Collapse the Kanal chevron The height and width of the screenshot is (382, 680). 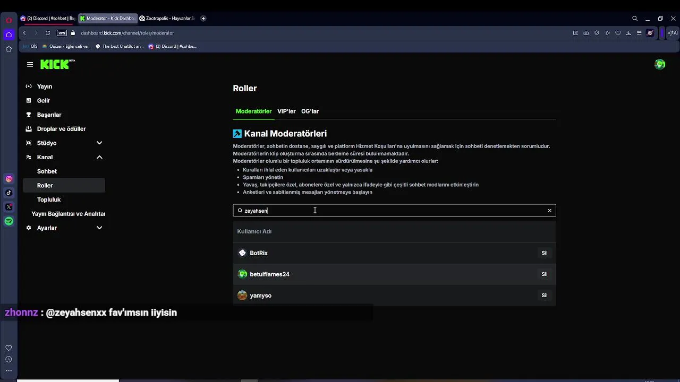(x=99, y=157)
